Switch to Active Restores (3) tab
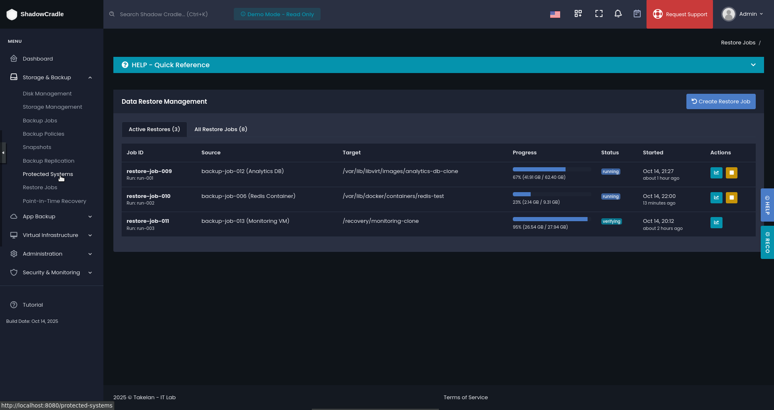774x410 pixels. click(154, 129)
